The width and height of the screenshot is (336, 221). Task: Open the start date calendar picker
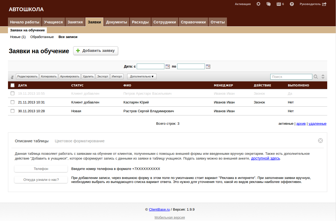(x=168, y=66)
